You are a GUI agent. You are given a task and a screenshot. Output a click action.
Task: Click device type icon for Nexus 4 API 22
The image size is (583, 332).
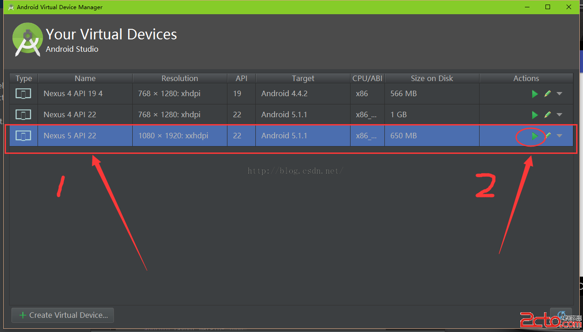coord(23,115)
